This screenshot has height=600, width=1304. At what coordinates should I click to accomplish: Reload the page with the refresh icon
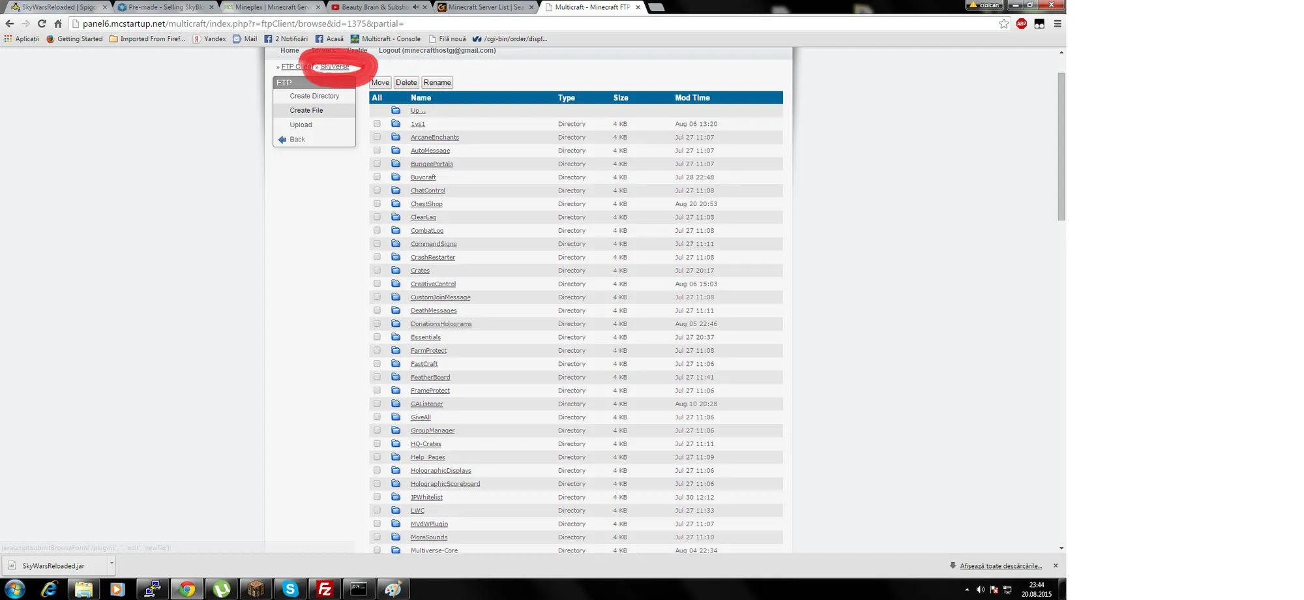(x=42, y=23)
